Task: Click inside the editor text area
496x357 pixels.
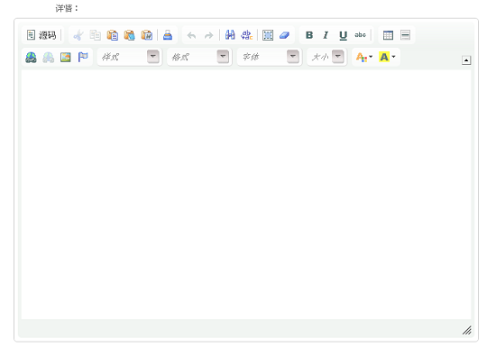Action: point(246,195)
